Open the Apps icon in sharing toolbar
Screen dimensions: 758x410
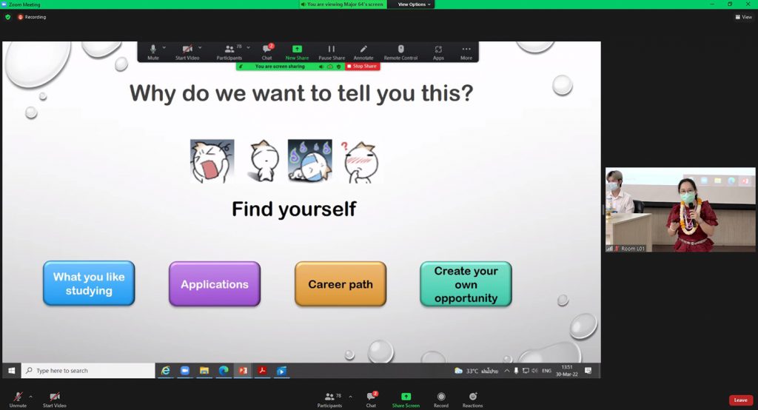click(438, 51)
